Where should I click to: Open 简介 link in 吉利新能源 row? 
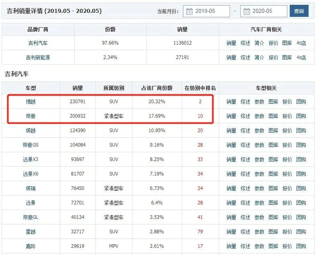tap(259, 57)
